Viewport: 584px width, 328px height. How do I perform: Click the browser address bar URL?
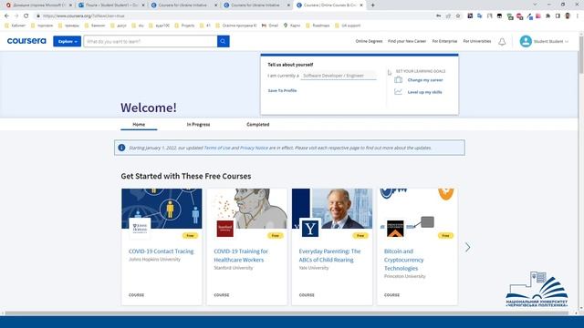83,16
